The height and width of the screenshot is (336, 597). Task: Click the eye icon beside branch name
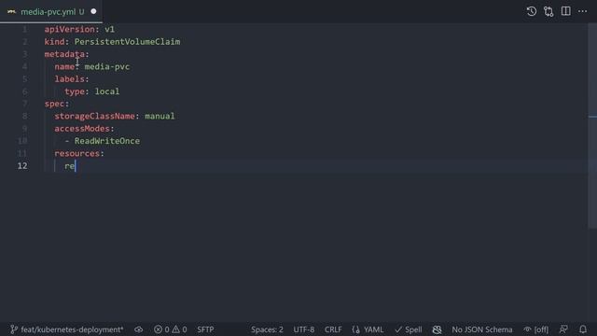pyautogui.click(x=139, y=329)
